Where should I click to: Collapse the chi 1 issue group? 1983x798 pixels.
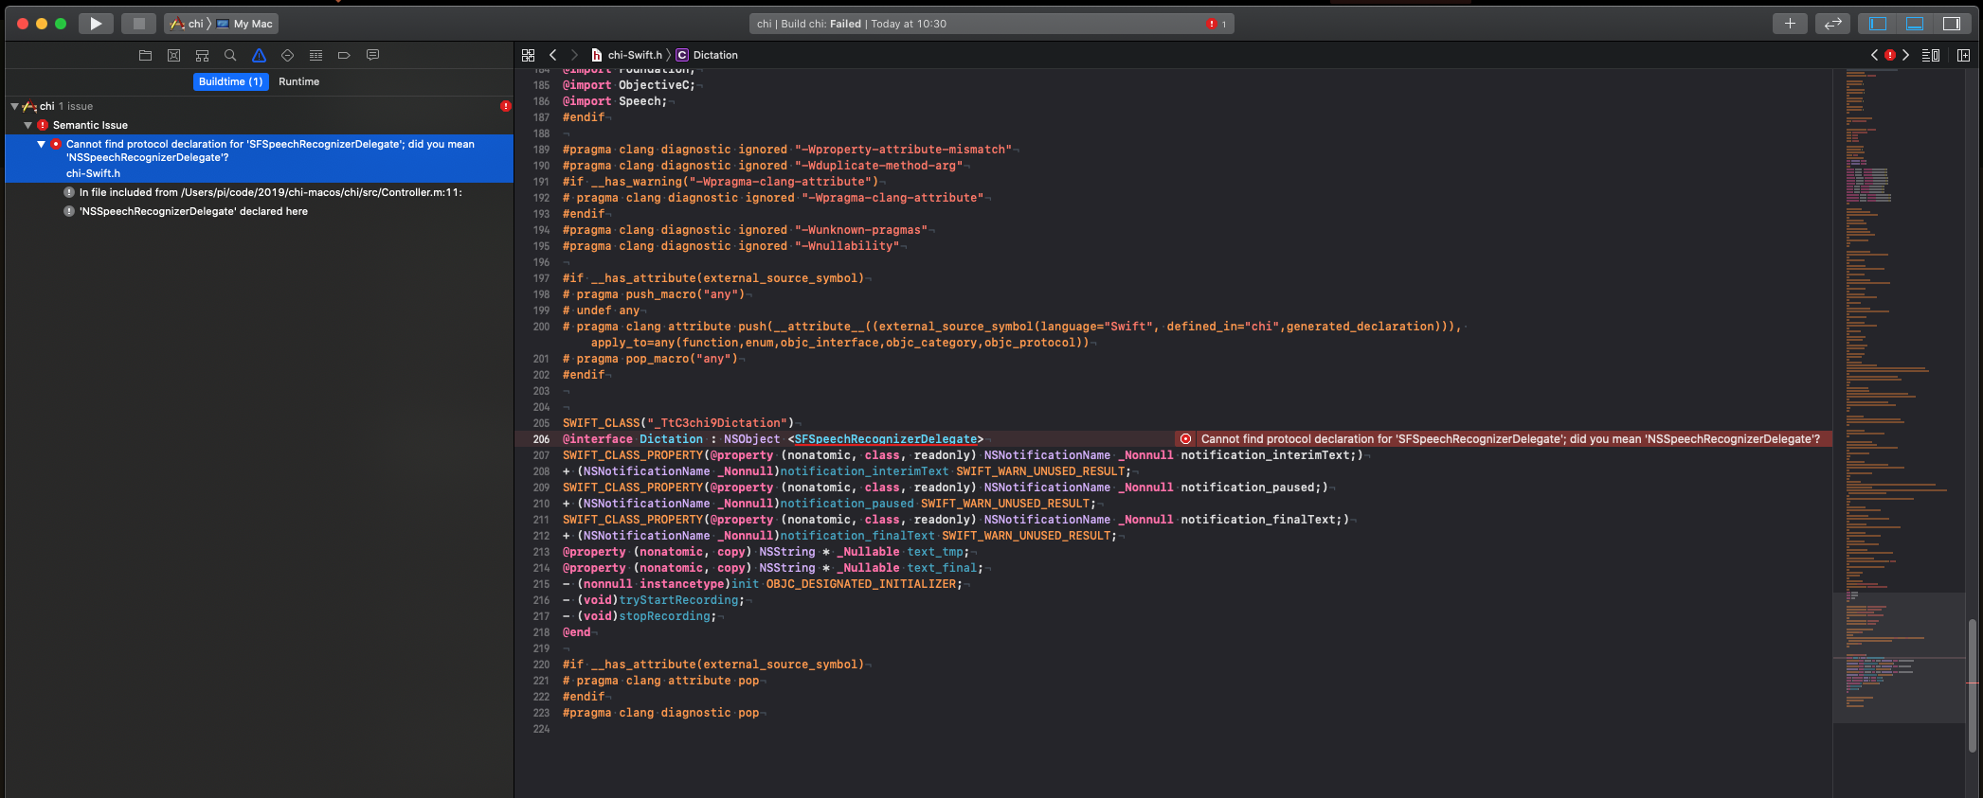(x=14, y=106)
